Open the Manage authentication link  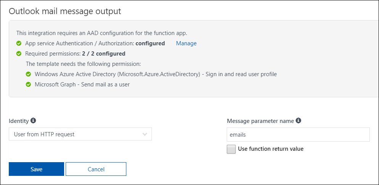coord(186,43)
